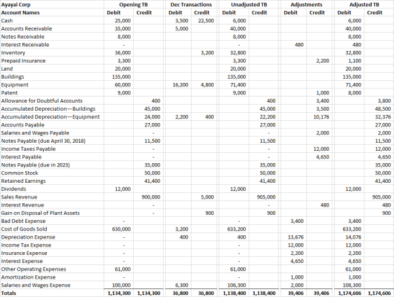This screenshot has width=394, height=297.
Task: Select the Adjustments header cell
Action: click(x=306, y=5)
